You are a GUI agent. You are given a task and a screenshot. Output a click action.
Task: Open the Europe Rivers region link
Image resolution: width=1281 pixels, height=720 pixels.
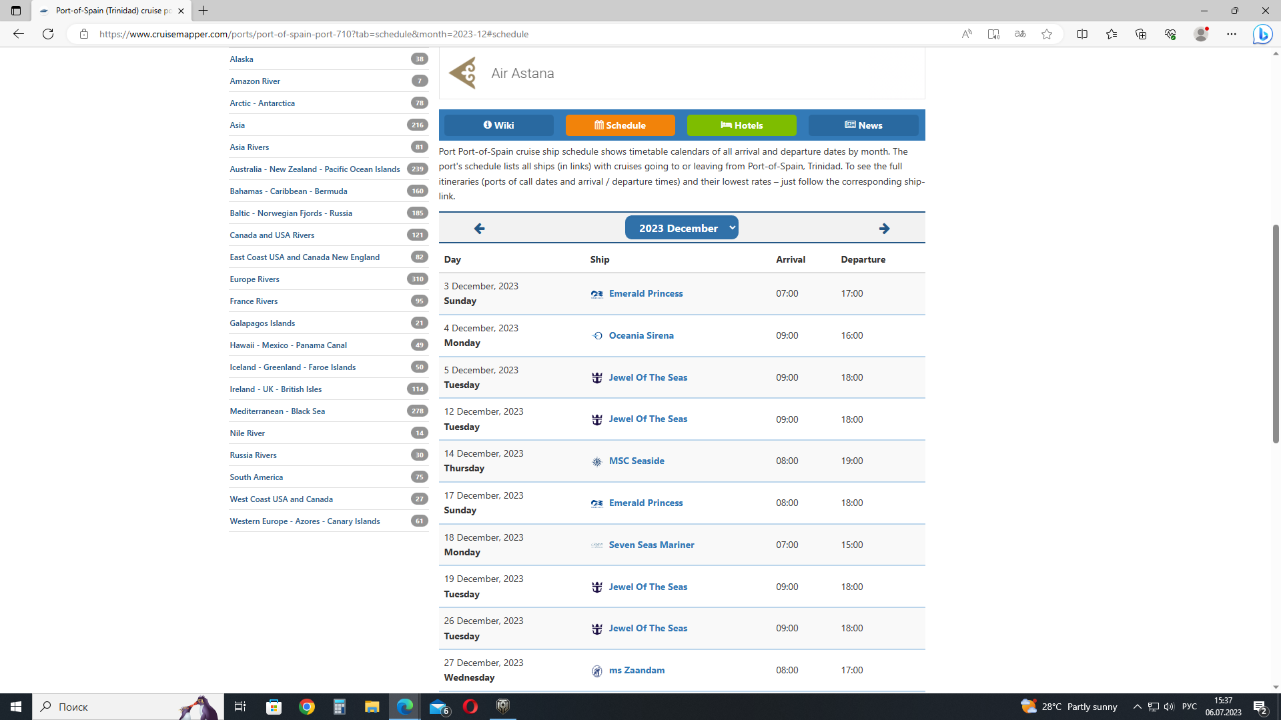point(254,279)
